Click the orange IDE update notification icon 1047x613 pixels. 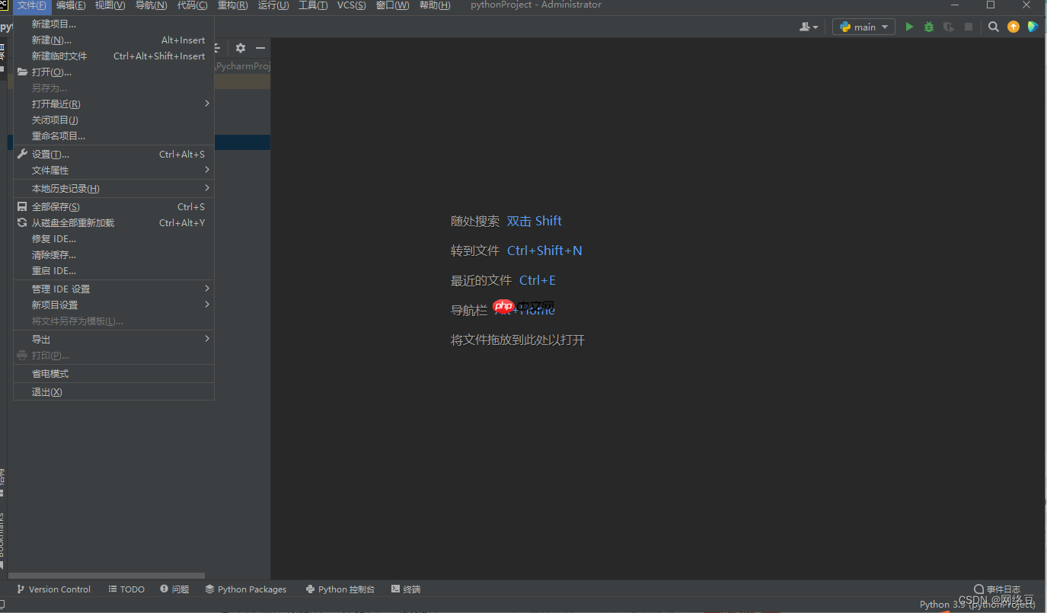pyautogui.click(x=1013, y=26)
